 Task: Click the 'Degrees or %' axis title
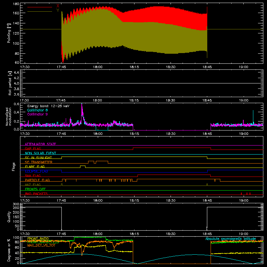(x=9, y=250)
